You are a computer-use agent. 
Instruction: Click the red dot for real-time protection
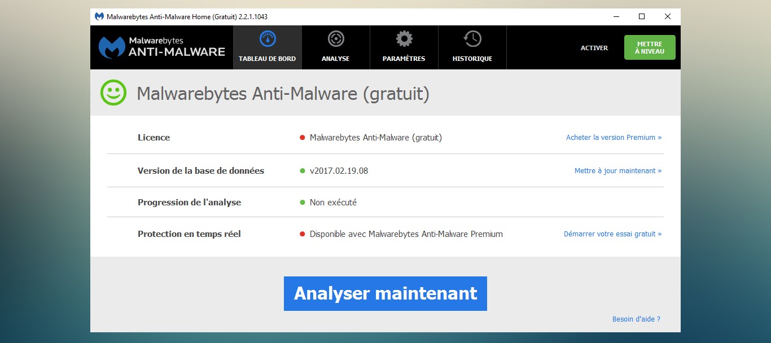pyautogui.click(x=303, y=234)
